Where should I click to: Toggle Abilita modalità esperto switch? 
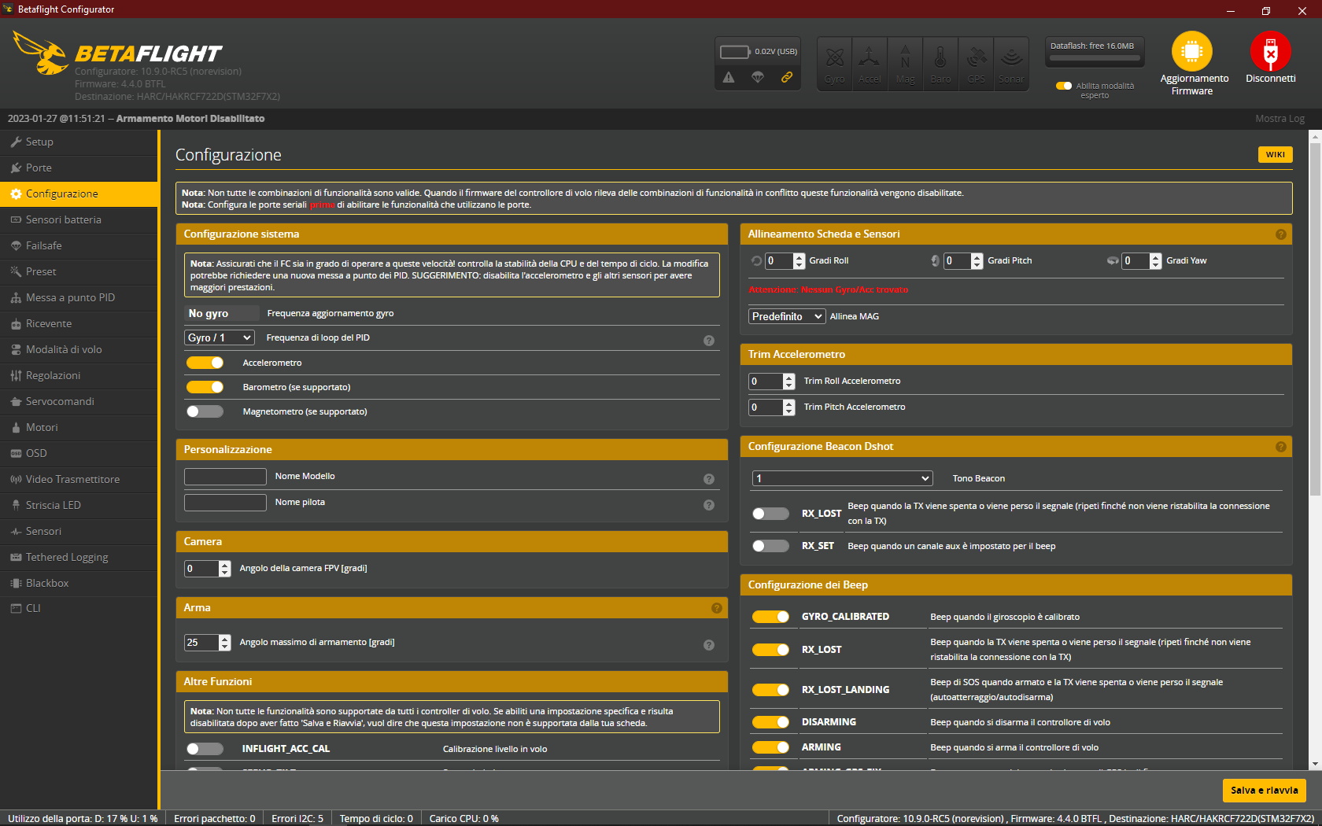click(1064, 86)
